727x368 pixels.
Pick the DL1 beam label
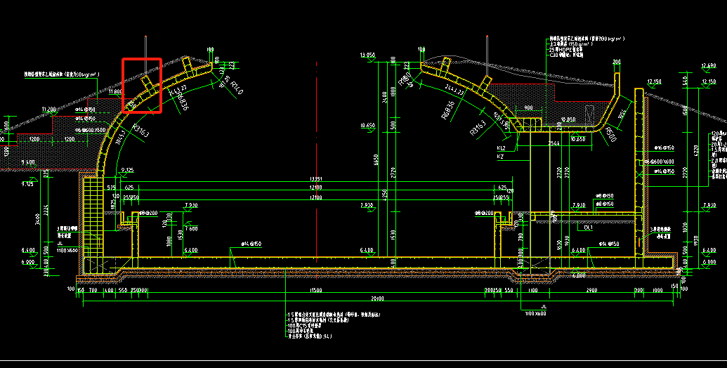coord(588,228)
